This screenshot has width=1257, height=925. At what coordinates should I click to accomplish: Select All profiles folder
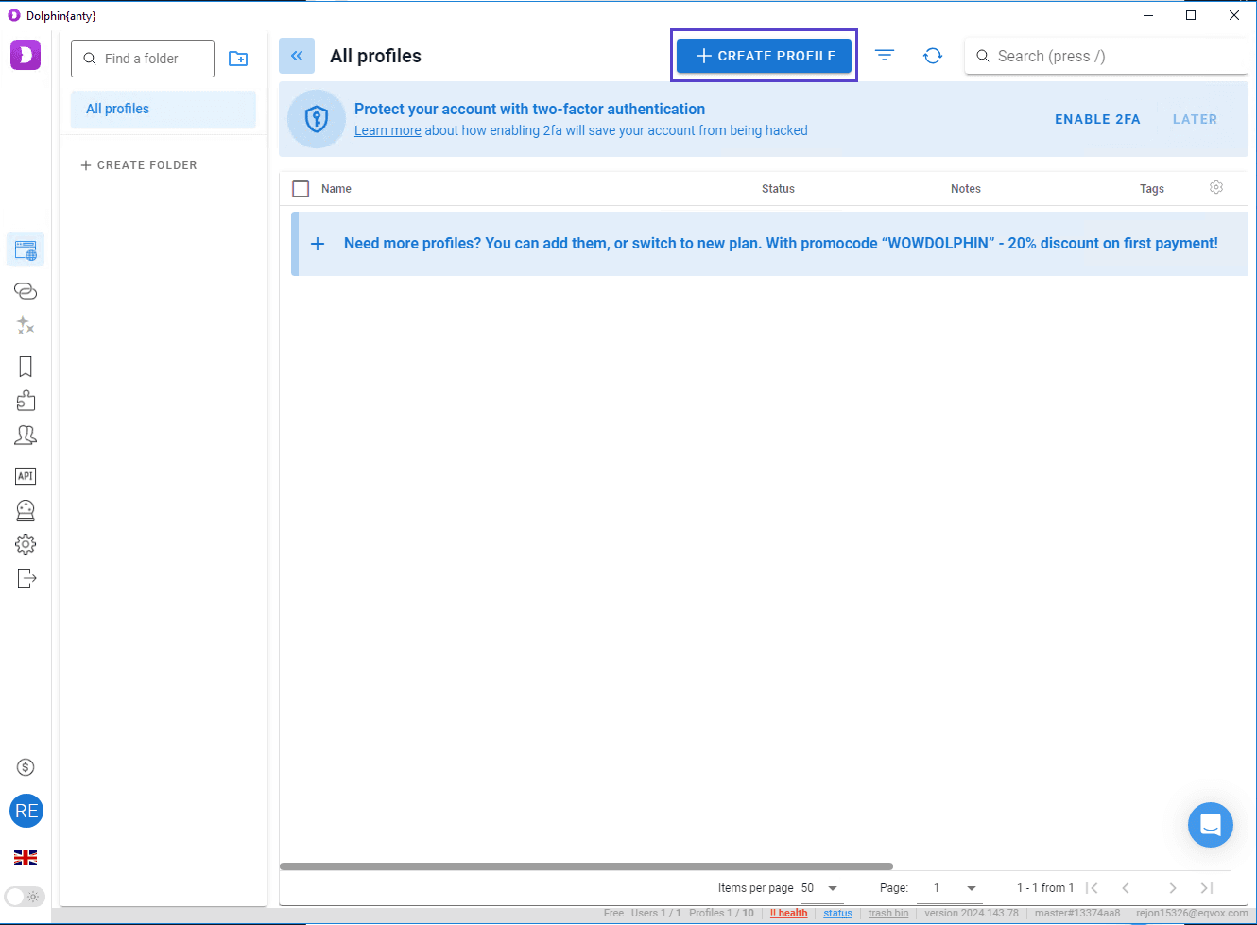(x=164, y=110)
